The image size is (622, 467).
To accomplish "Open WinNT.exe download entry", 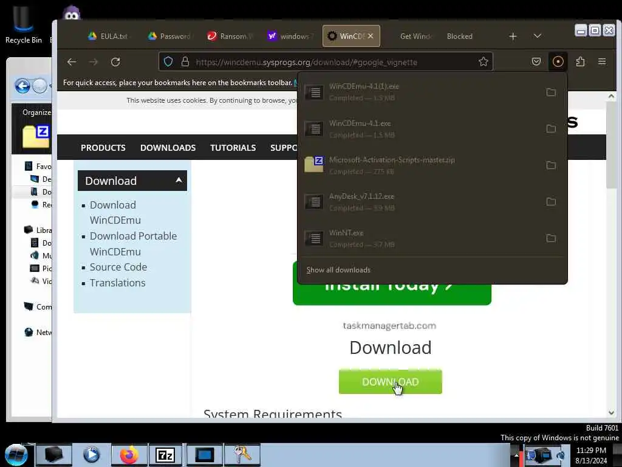I will point(420,238).
